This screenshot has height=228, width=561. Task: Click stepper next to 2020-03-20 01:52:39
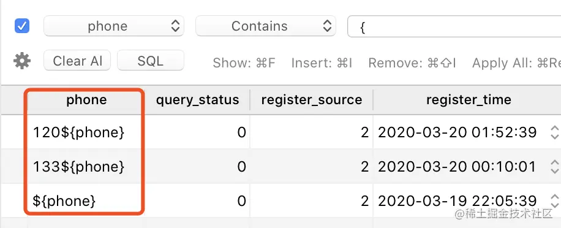pos(554,132)
